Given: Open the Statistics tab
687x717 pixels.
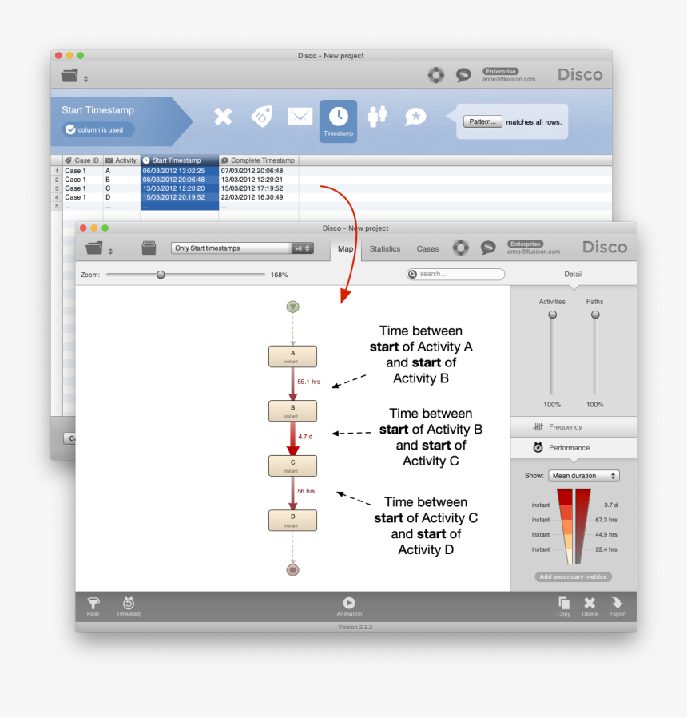Looking at the screenshot, I should 385,249.
